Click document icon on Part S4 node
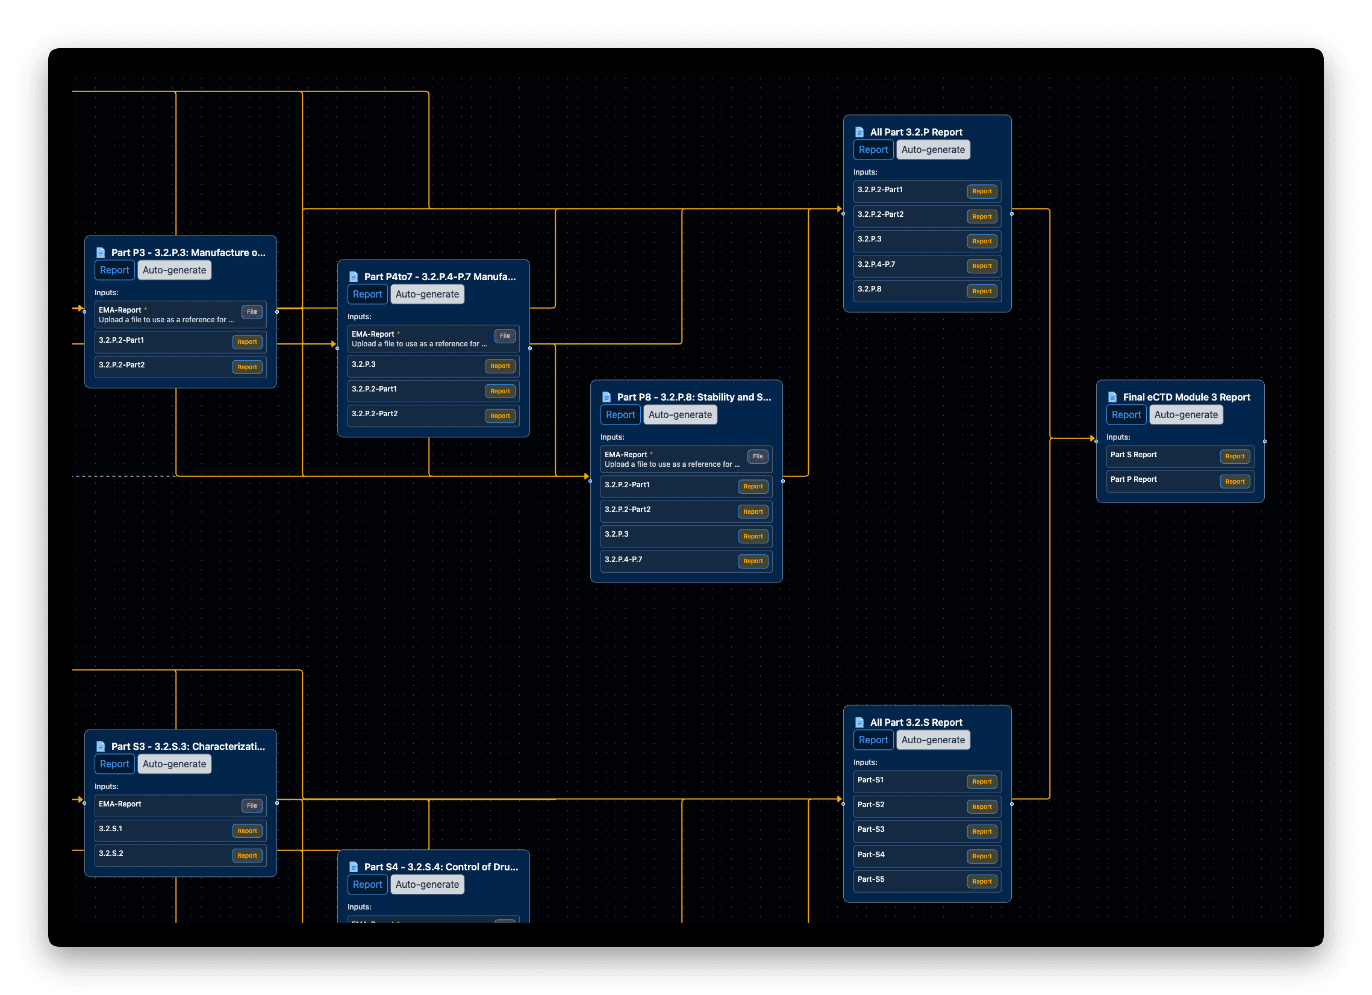The width and height of the screenshot is (1372, 995). click(354, 867)
